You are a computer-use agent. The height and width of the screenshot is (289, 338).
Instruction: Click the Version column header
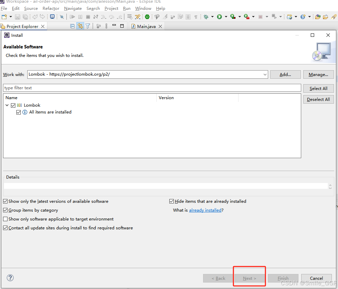(197, 98)
